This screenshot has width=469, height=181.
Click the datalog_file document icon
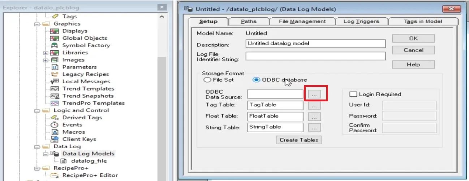pyautogui.click(x=64, y=161)
